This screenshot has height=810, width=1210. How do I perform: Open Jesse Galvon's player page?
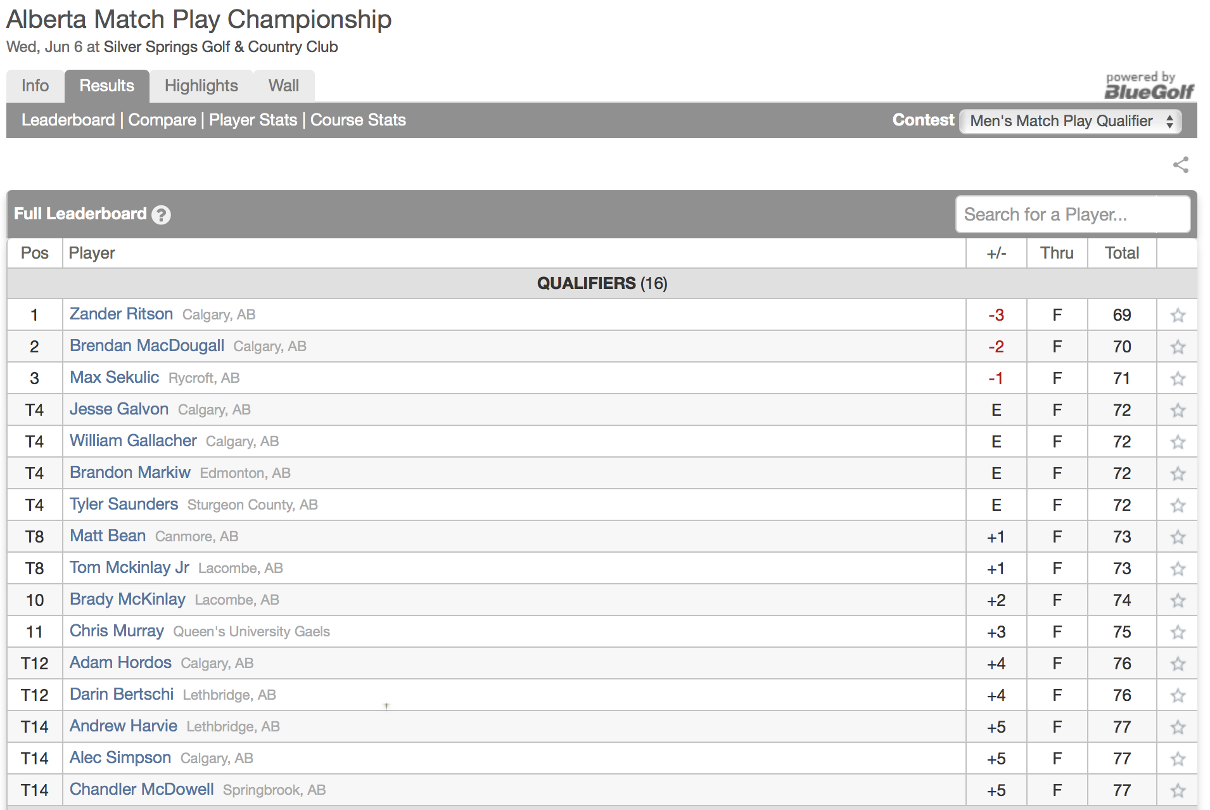tap(119, 409)
